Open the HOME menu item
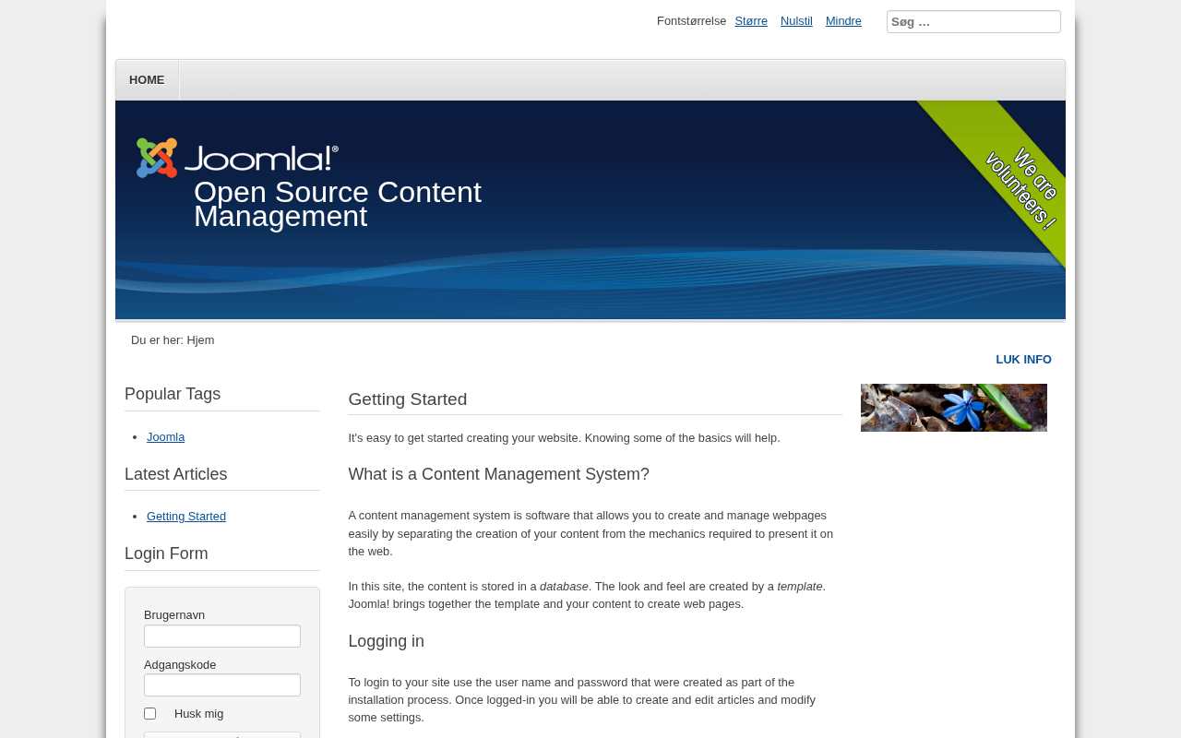 point(147,80)
